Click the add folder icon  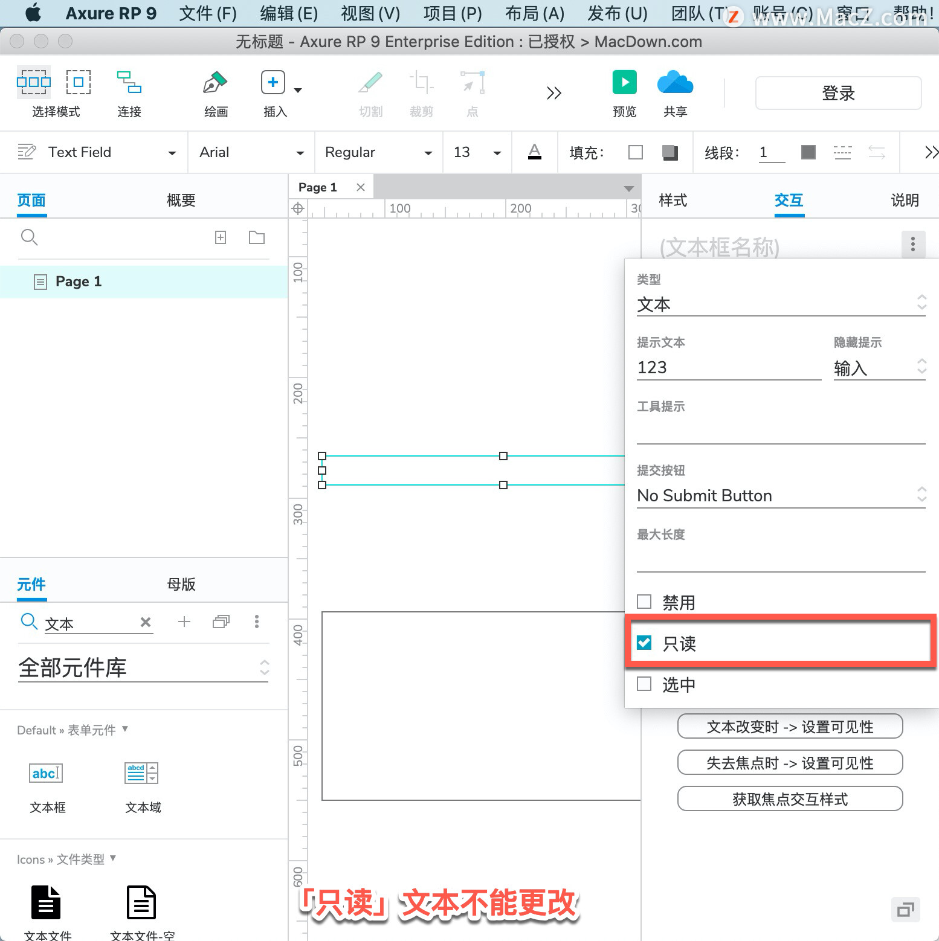[x=257, y=237]
